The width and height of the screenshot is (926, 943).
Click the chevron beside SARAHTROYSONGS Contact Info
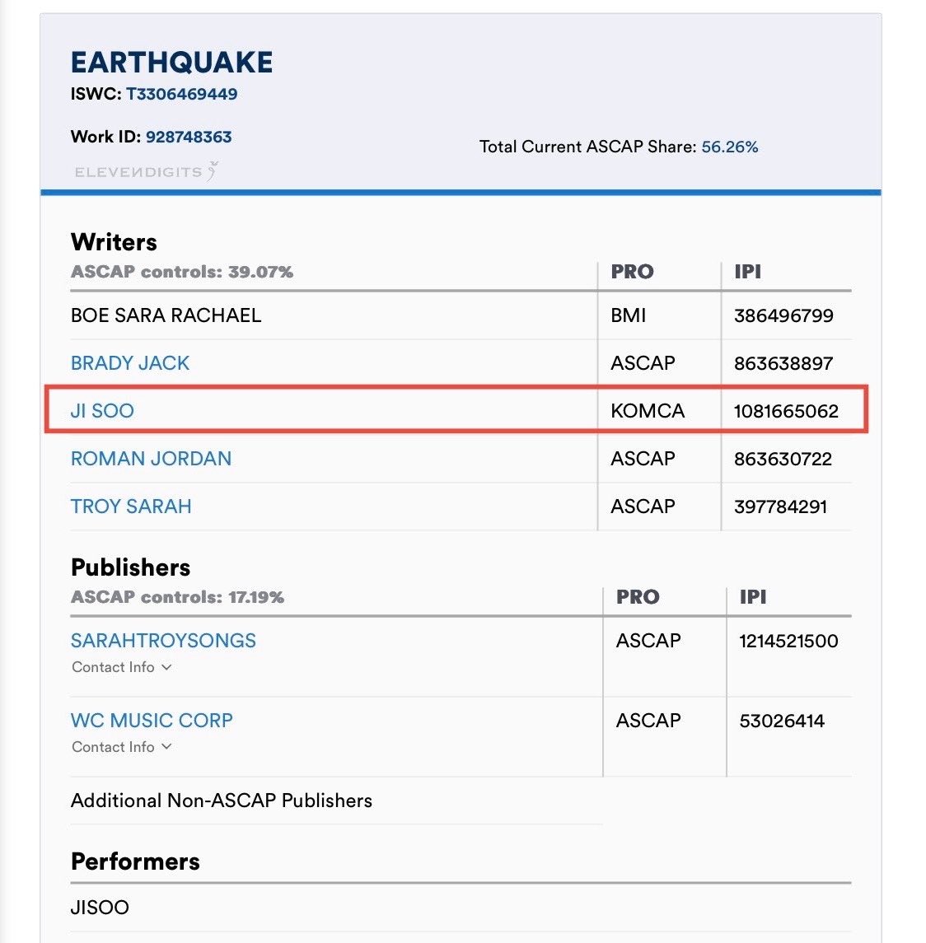click(166, 667)
